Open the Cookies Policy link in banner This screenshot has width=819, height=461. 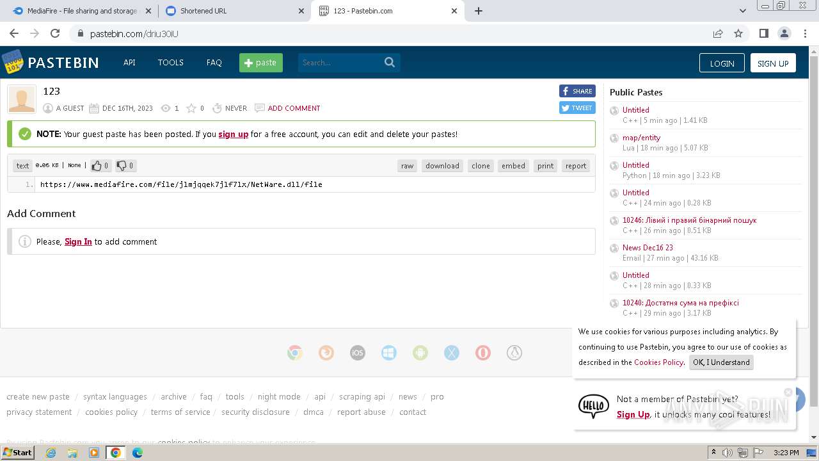pos(658,362)
